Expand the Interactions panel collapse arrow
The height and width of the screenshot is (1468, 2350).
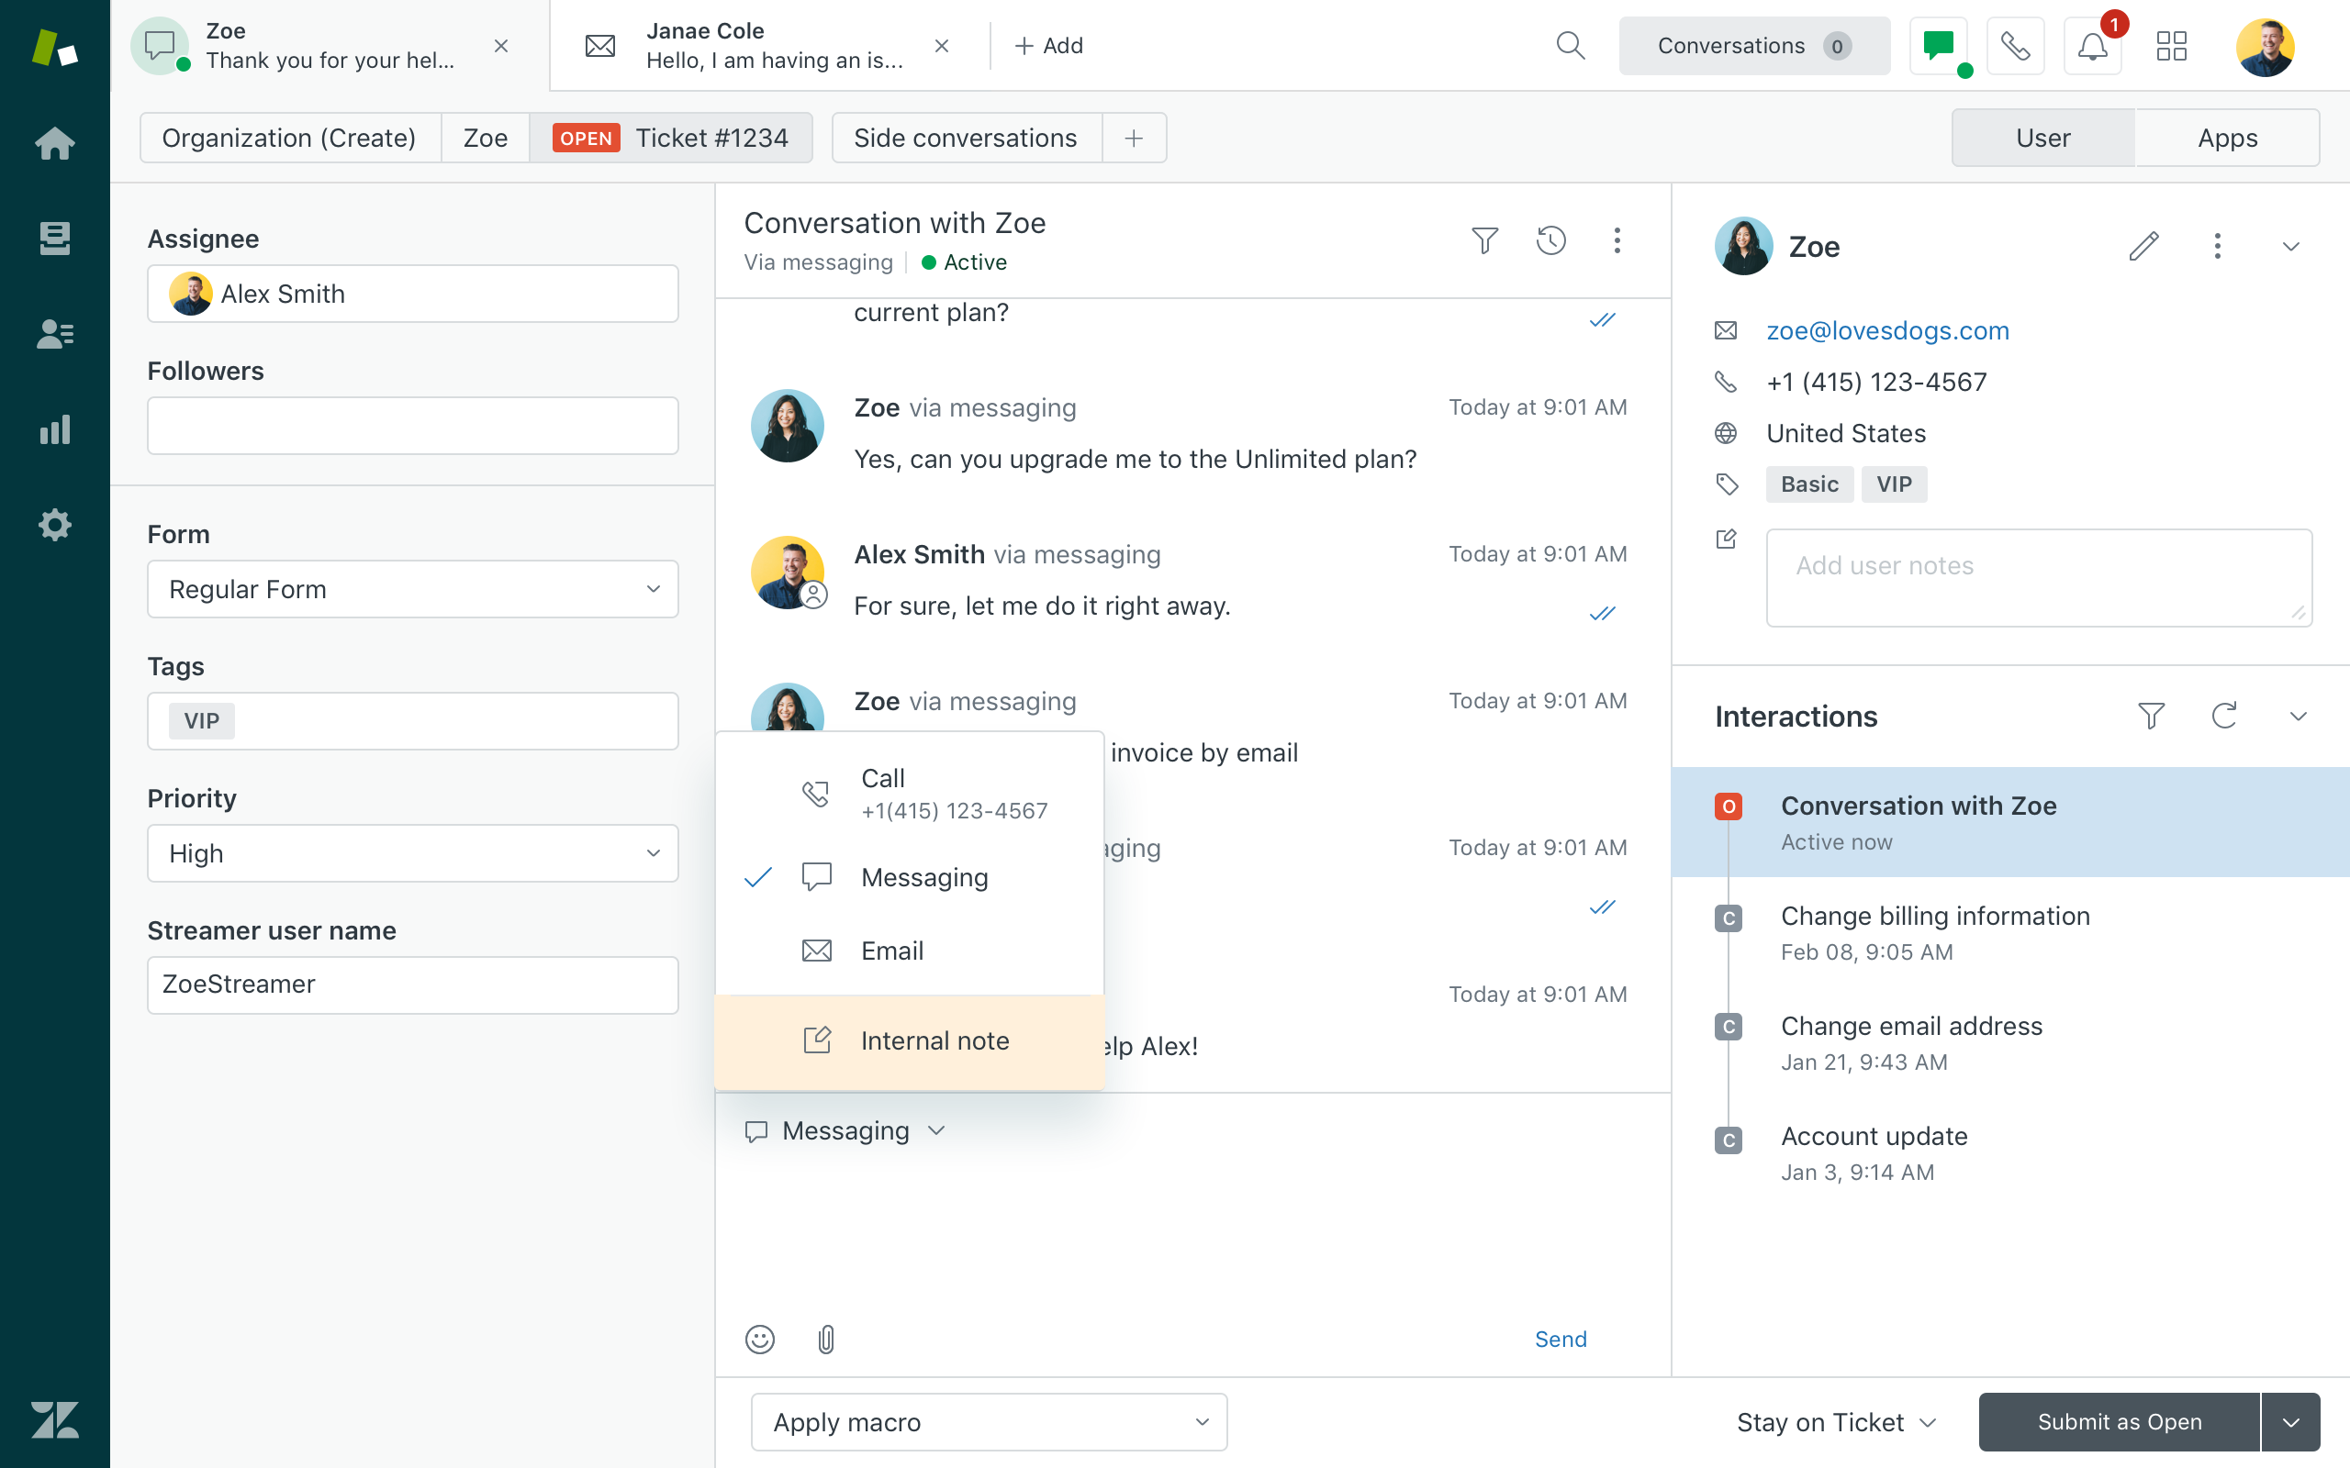[x=2298, y=716]
